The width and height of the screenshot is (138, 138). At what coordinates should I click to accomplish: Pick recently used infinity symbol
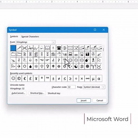[x=87, y=78]
